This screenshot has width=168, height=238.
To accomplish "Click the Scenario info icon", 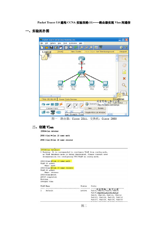I will pyautogui.click(x=87, y=104).
